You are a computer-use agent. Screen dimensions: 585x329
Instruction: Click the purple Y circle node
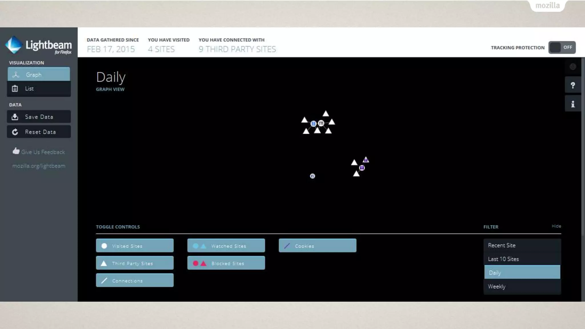(362, 168)
